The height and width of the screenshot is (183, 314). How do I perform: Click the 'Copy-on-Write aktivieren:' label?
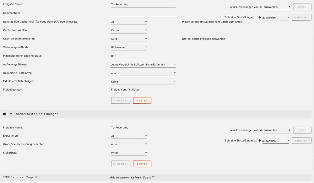pos(19,39)
